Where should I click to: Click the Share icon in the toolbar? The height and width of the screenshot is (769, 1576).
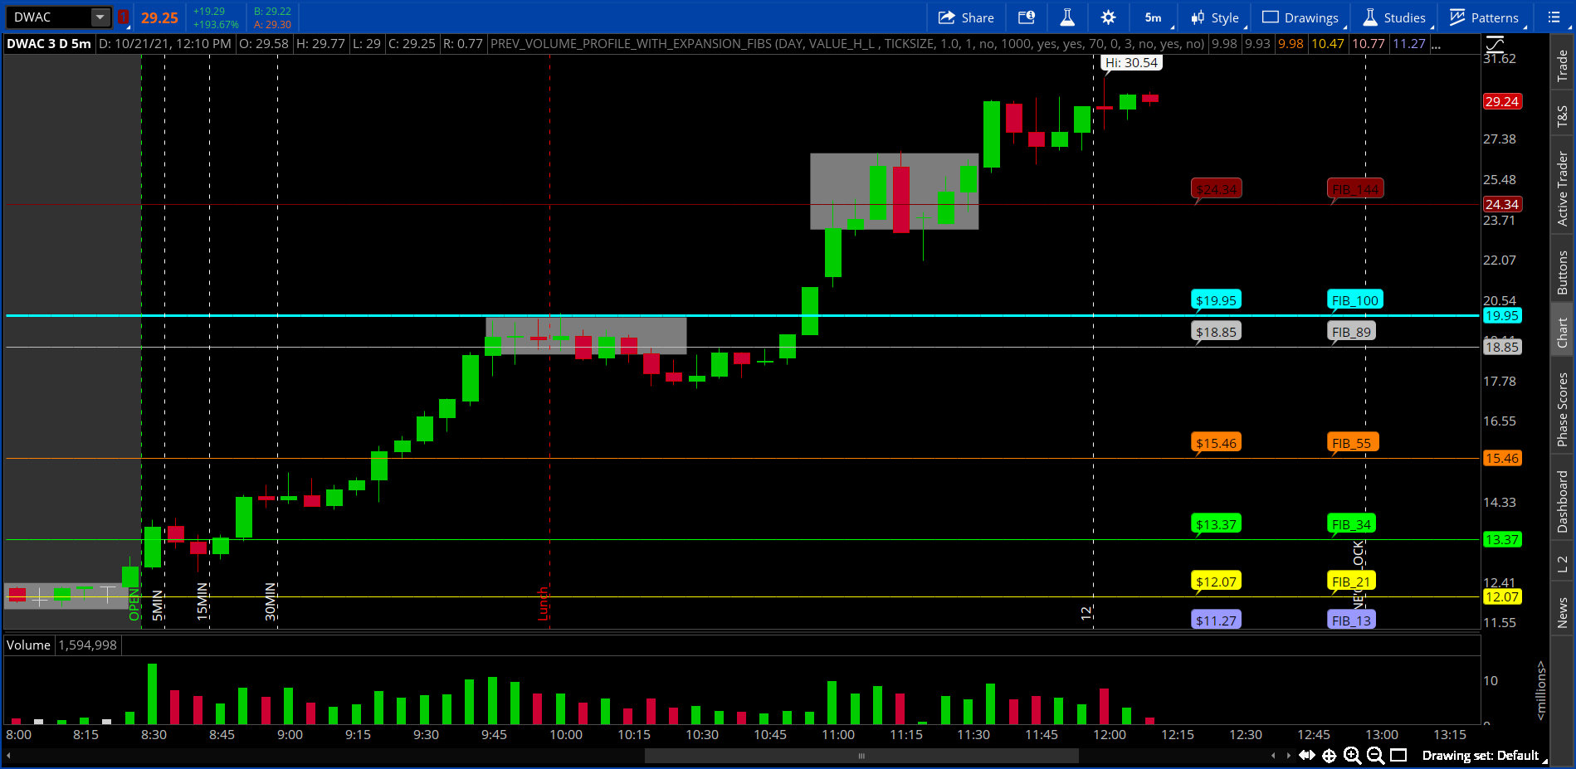965,17
